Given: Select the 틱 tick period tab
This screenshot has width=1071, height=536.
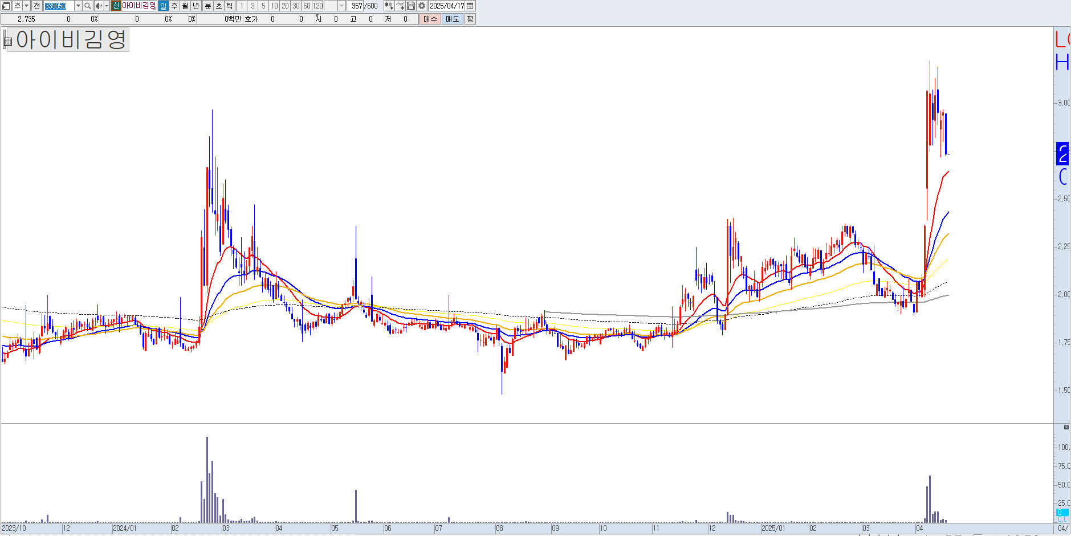Looking at the screenshot, I should point(230,6).
